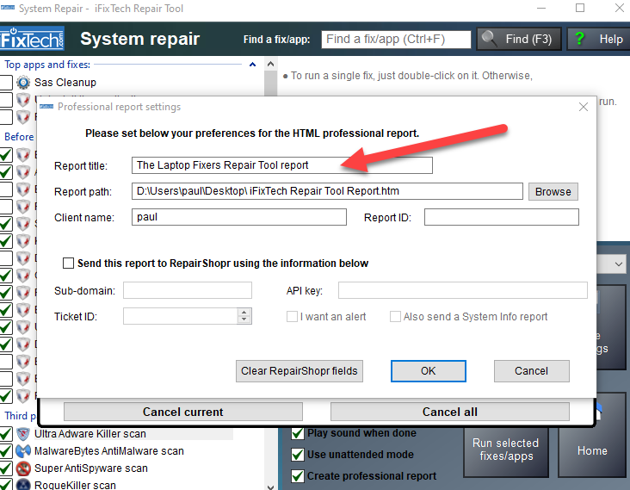Check the I want an alert box
630x490 pixels.
(292, 317)
